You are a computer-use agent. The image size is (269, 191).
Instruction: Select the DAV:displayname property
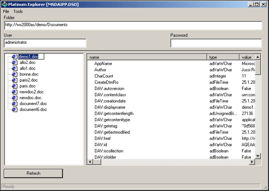(x=171, y=107)
